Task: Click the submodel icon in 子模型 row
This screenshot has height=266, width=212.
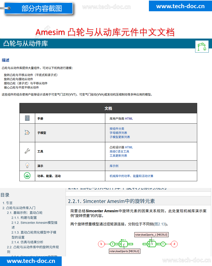Action: [27, 133]
